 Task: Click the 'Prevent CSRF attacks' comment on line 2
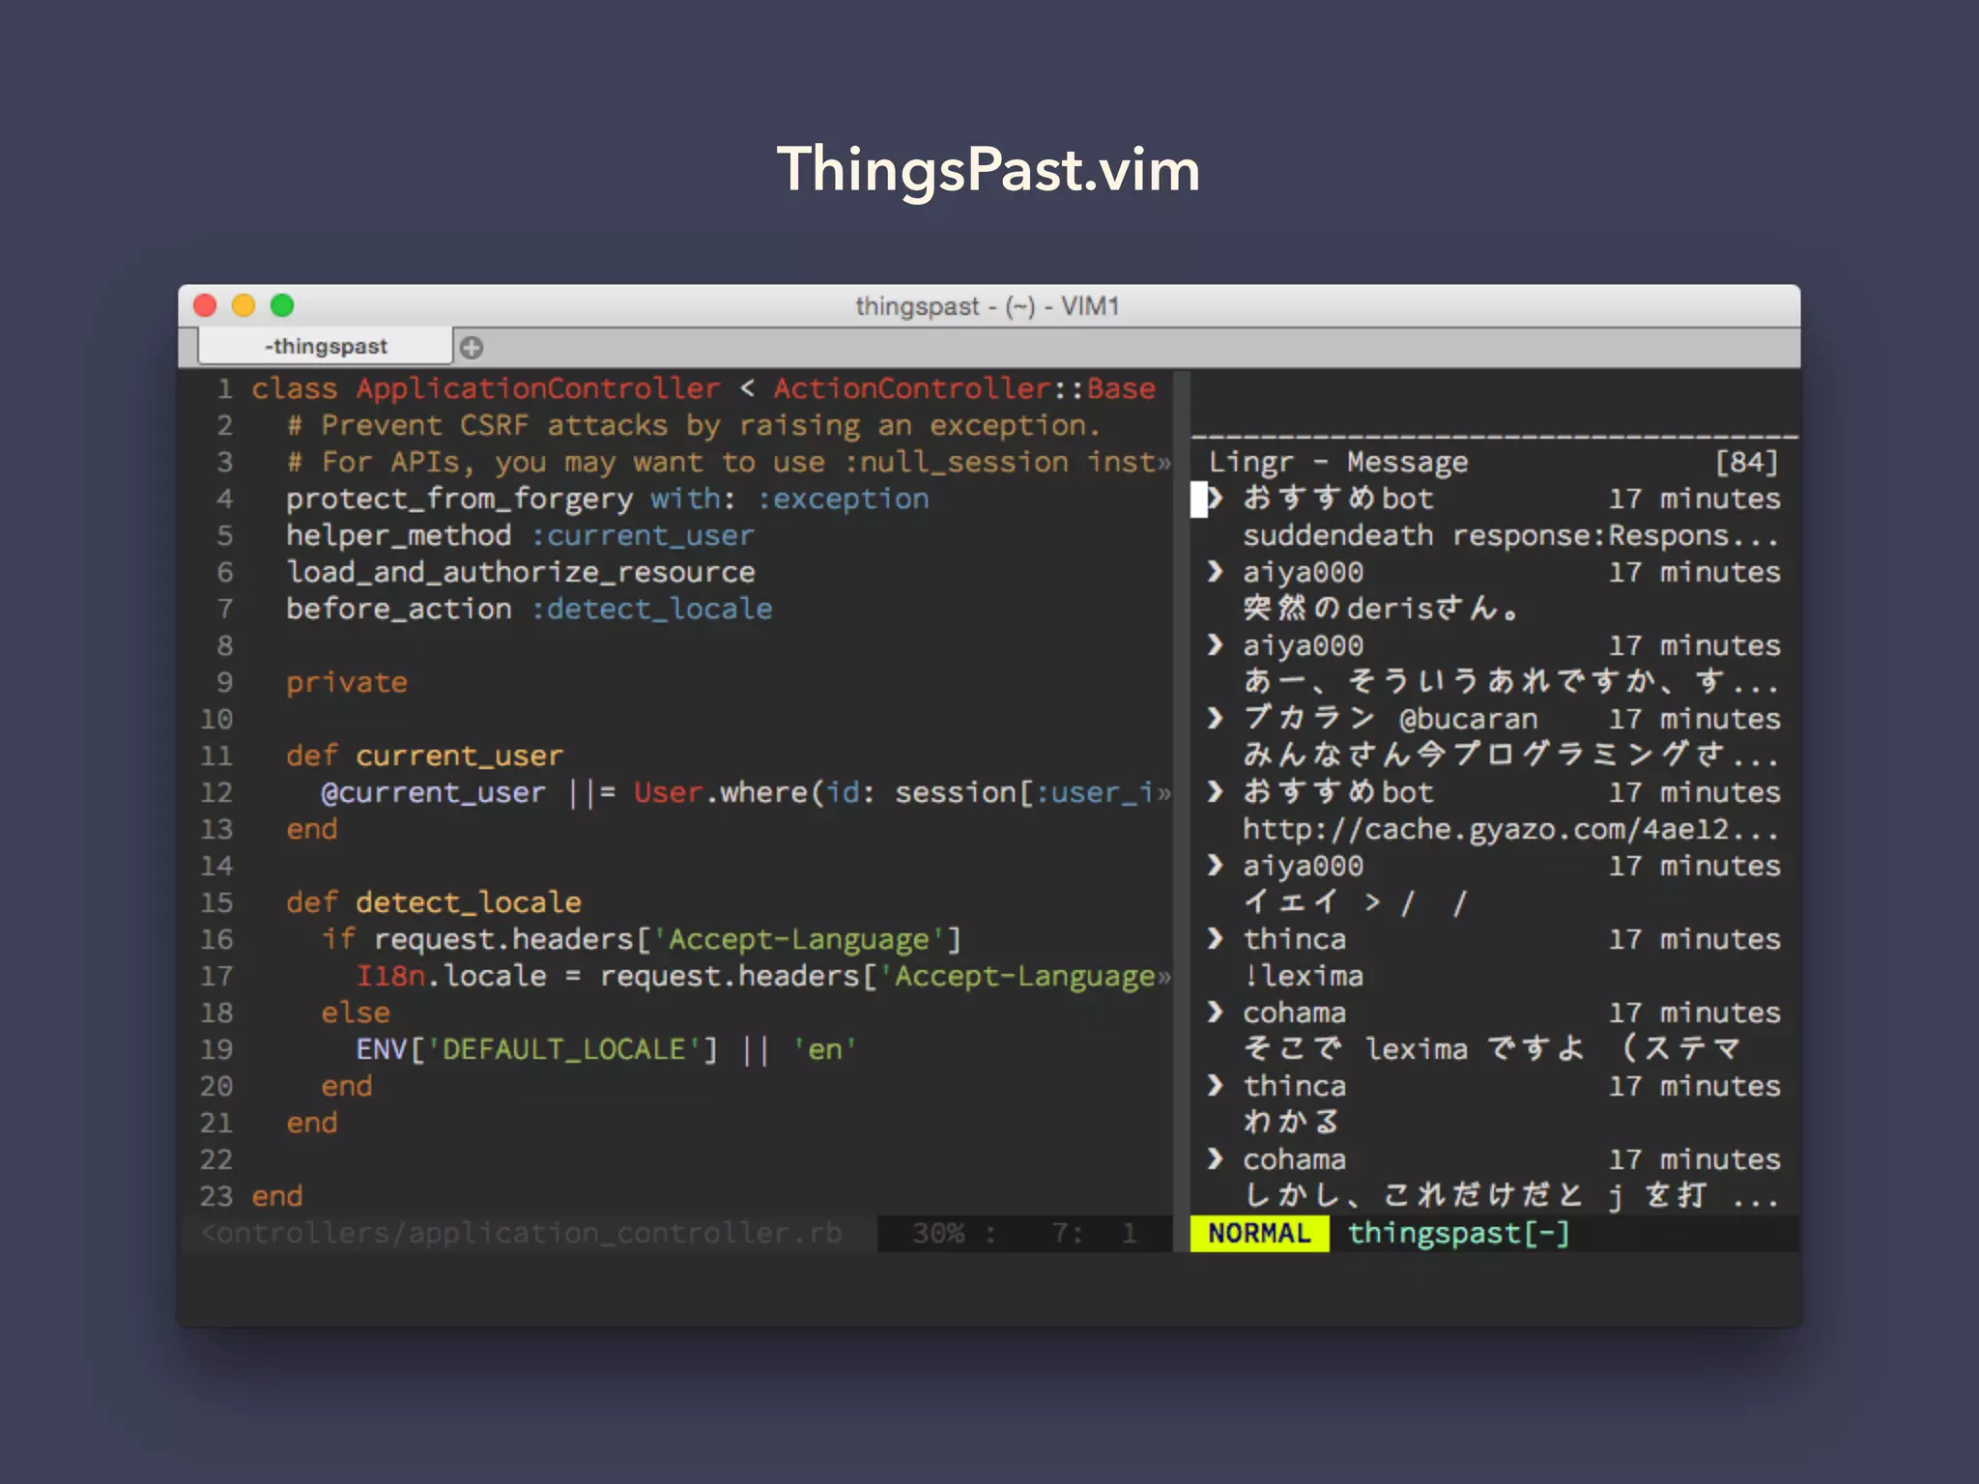tap(694, 426)
